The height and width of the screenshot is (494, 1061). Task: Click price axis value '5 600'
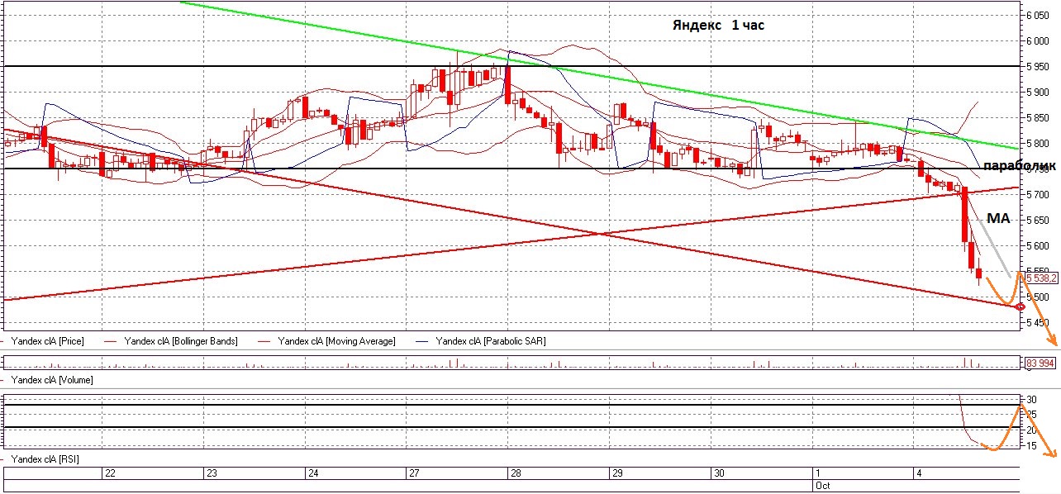click(1038, 246)
